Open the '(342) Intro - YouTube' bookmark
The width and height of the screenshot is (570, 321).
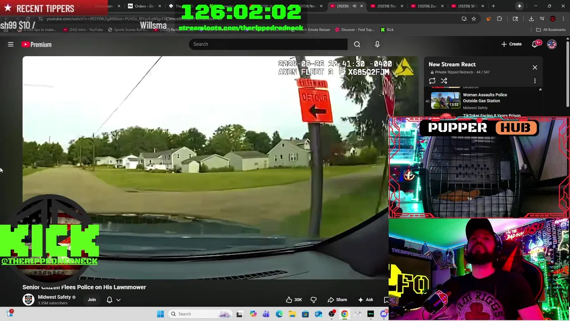point(82,29)
